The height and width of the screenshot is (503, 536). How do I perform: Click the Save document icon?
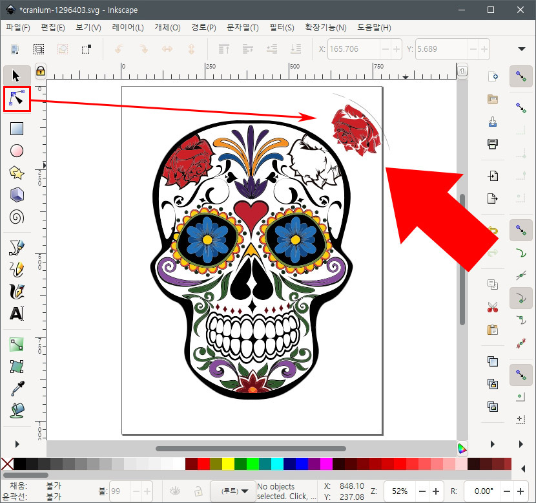click(493, 122)
